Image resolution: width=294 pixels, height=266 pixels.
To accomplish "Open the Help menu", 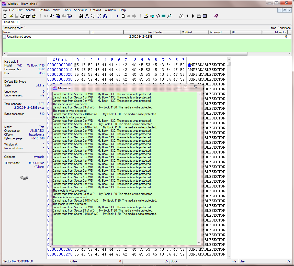I will (123, 10).
